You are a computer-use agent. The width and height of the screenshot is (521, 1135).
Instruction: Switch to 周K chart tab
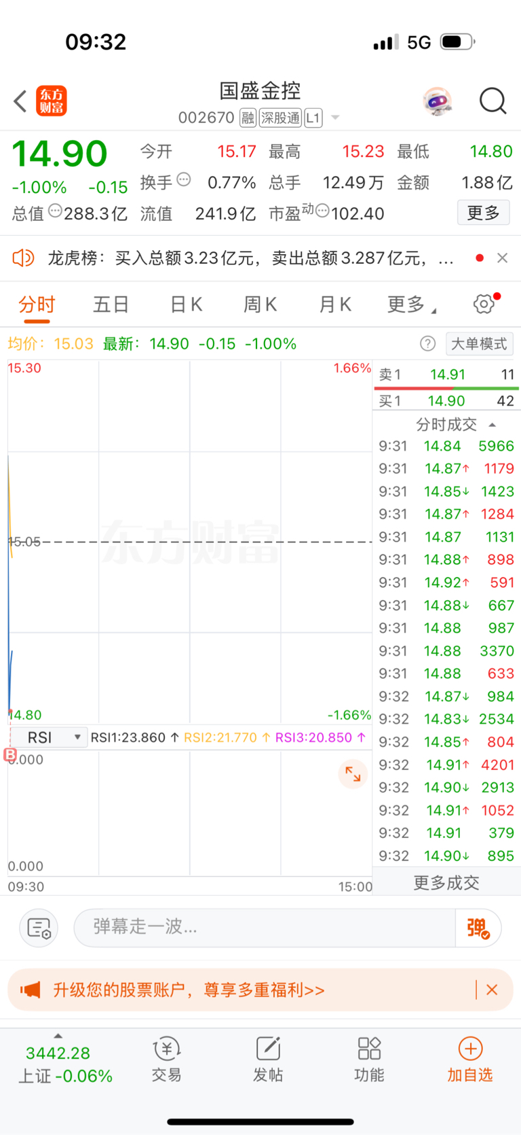click(x=260, y=305)
